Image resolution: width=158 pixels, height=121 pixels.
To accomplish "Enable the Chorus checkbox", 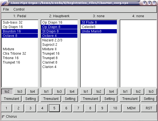I will point(3,117).
